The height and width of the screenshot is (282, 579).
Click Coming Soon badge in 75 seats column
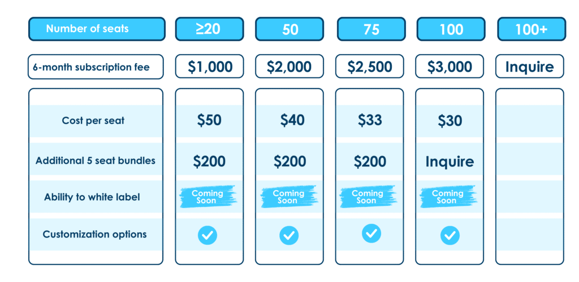[x=368, y=197]
